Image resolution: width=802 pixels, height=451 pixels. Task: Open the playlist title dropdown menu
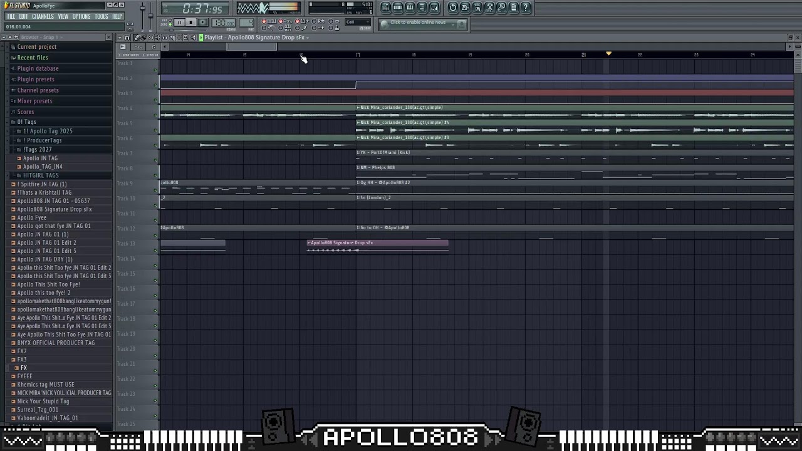point(308,38)
